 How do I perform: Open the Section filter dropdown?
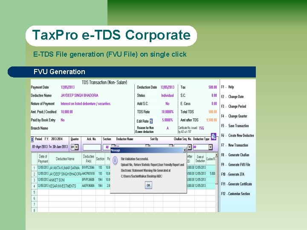113,146
